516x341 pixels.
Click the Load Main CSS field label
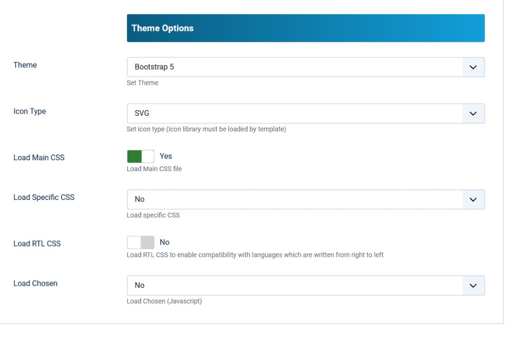click(39, 158)
